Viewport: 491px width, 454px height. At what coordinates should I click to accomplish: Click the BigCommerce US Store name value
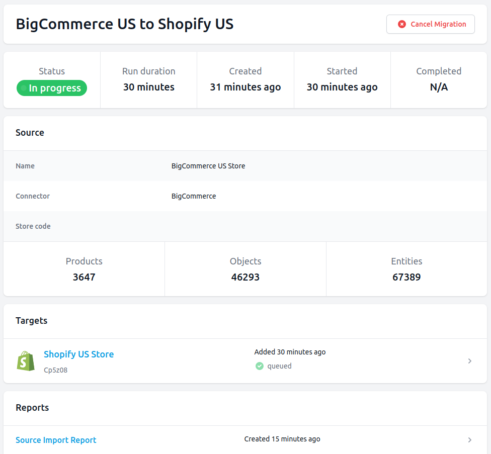coord(208,166)
